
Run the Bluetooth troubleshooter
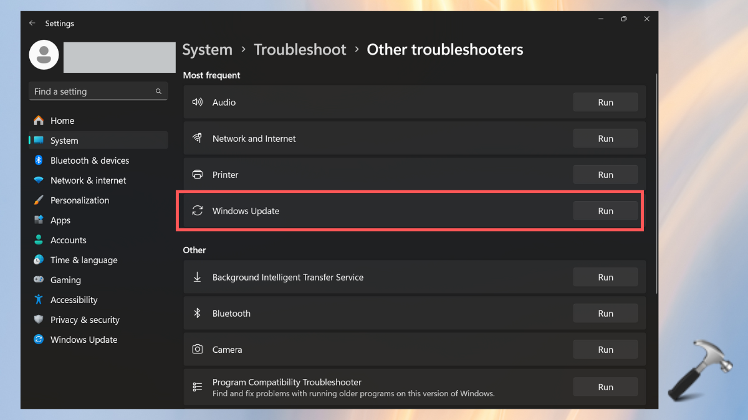coord(605,314)
